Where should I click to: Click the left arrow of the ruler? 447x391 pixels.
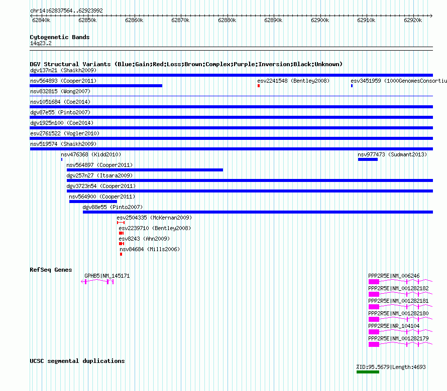[31, 16]
